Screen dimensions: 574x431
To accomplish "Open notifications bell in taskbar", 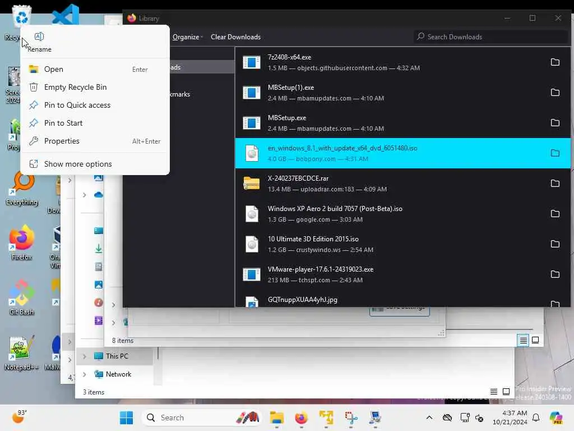I will 536,418.
